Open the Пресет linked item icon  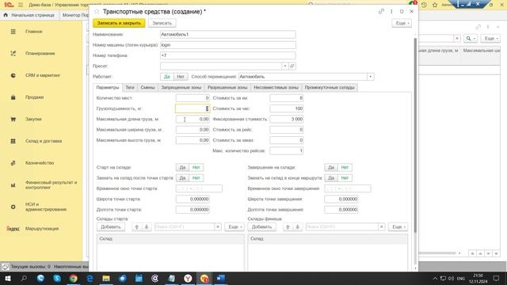[x=292, y=66]
